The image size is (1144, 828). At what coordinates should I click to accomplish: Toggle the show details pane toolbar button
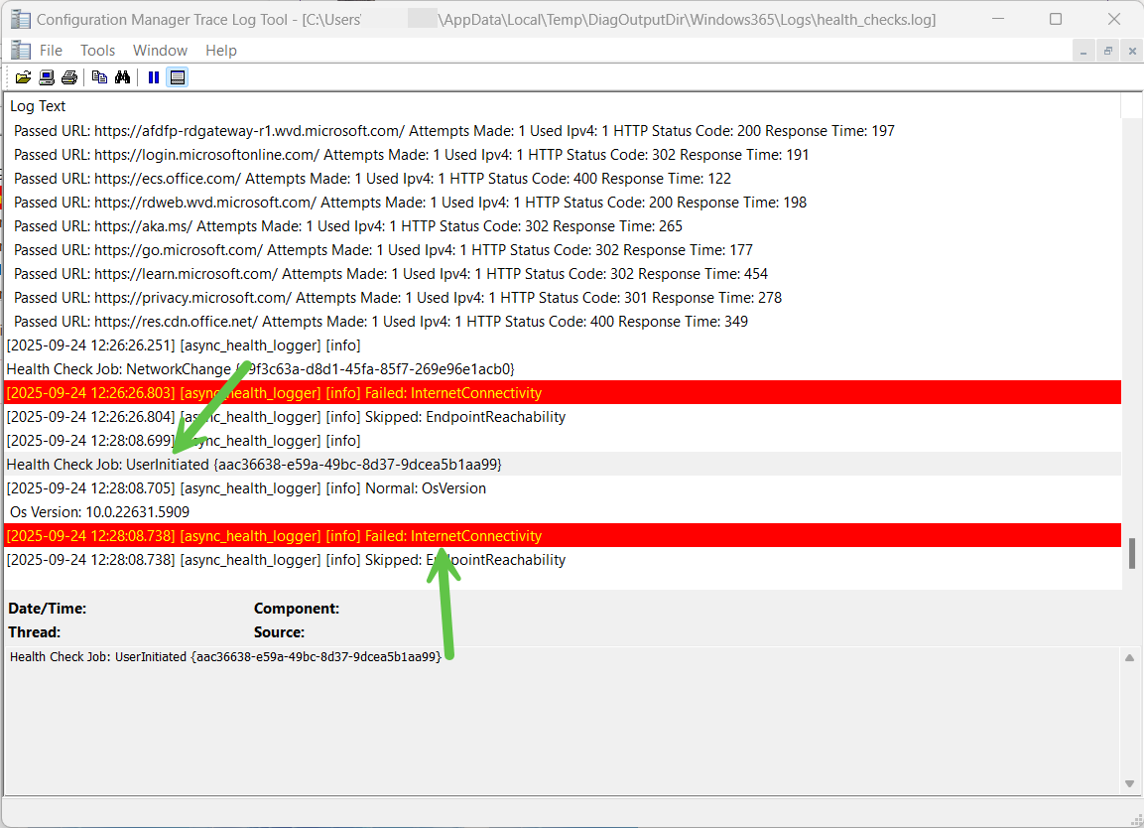[x=178, y=77]
